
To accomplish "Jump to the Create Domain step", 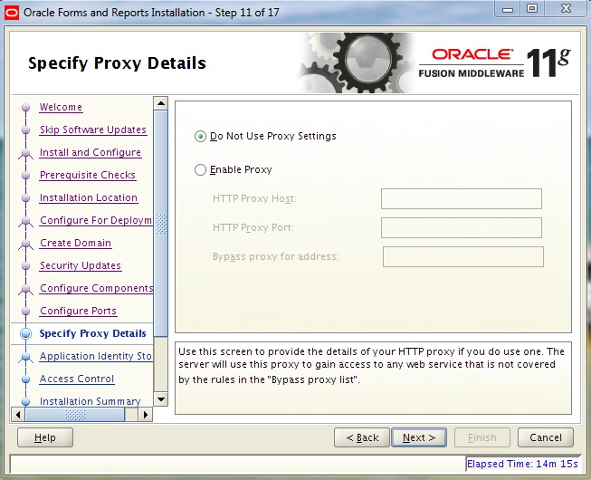I will [75, 244].
